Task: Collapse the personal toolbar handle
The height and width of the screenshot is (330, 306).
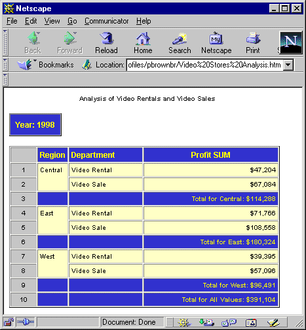Action: tap(5, 79)
